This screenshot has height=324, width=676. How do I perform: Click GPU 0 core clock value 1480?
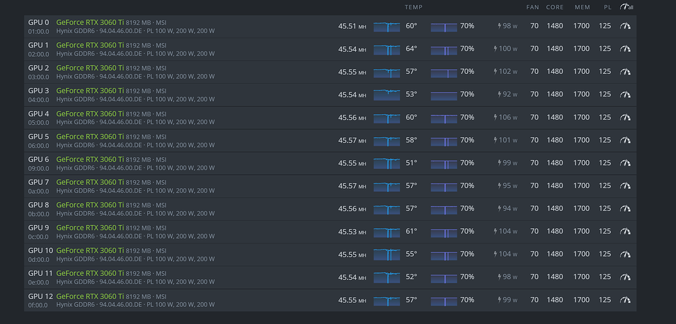tap(555, 26)
